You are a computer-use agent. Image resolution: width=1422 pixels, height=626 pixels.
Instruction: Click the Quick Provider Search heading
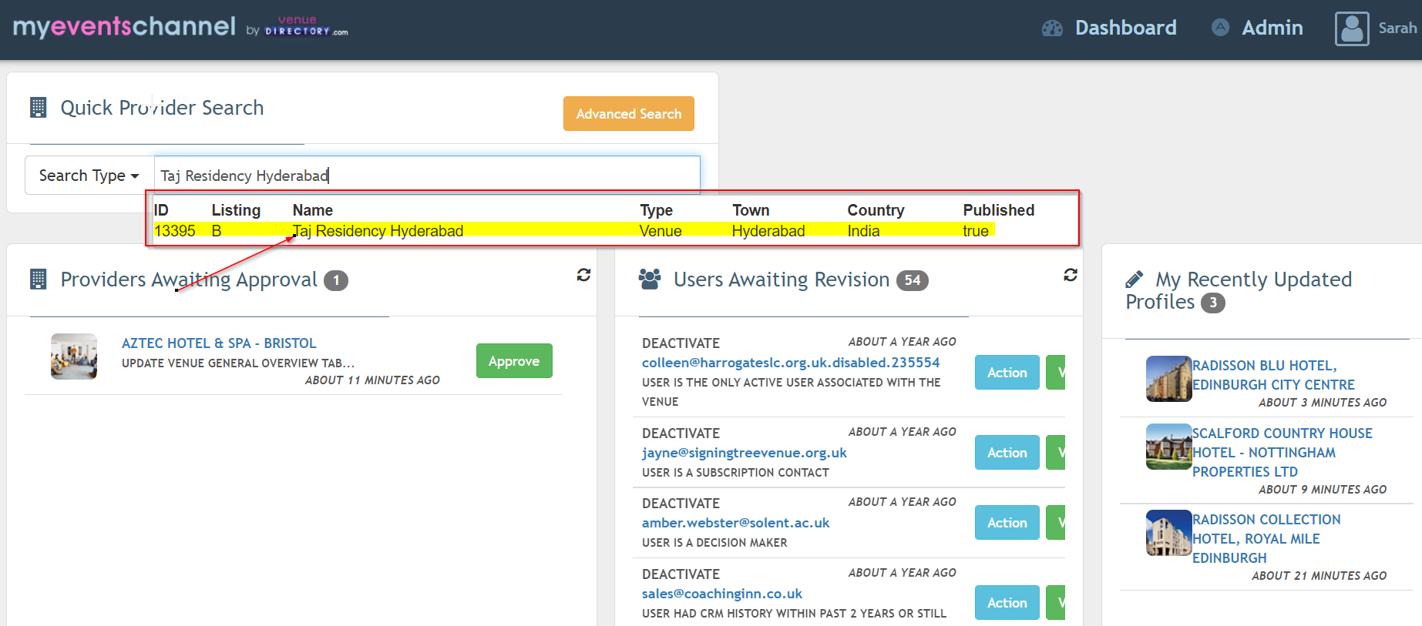click(x=162, y=108)
